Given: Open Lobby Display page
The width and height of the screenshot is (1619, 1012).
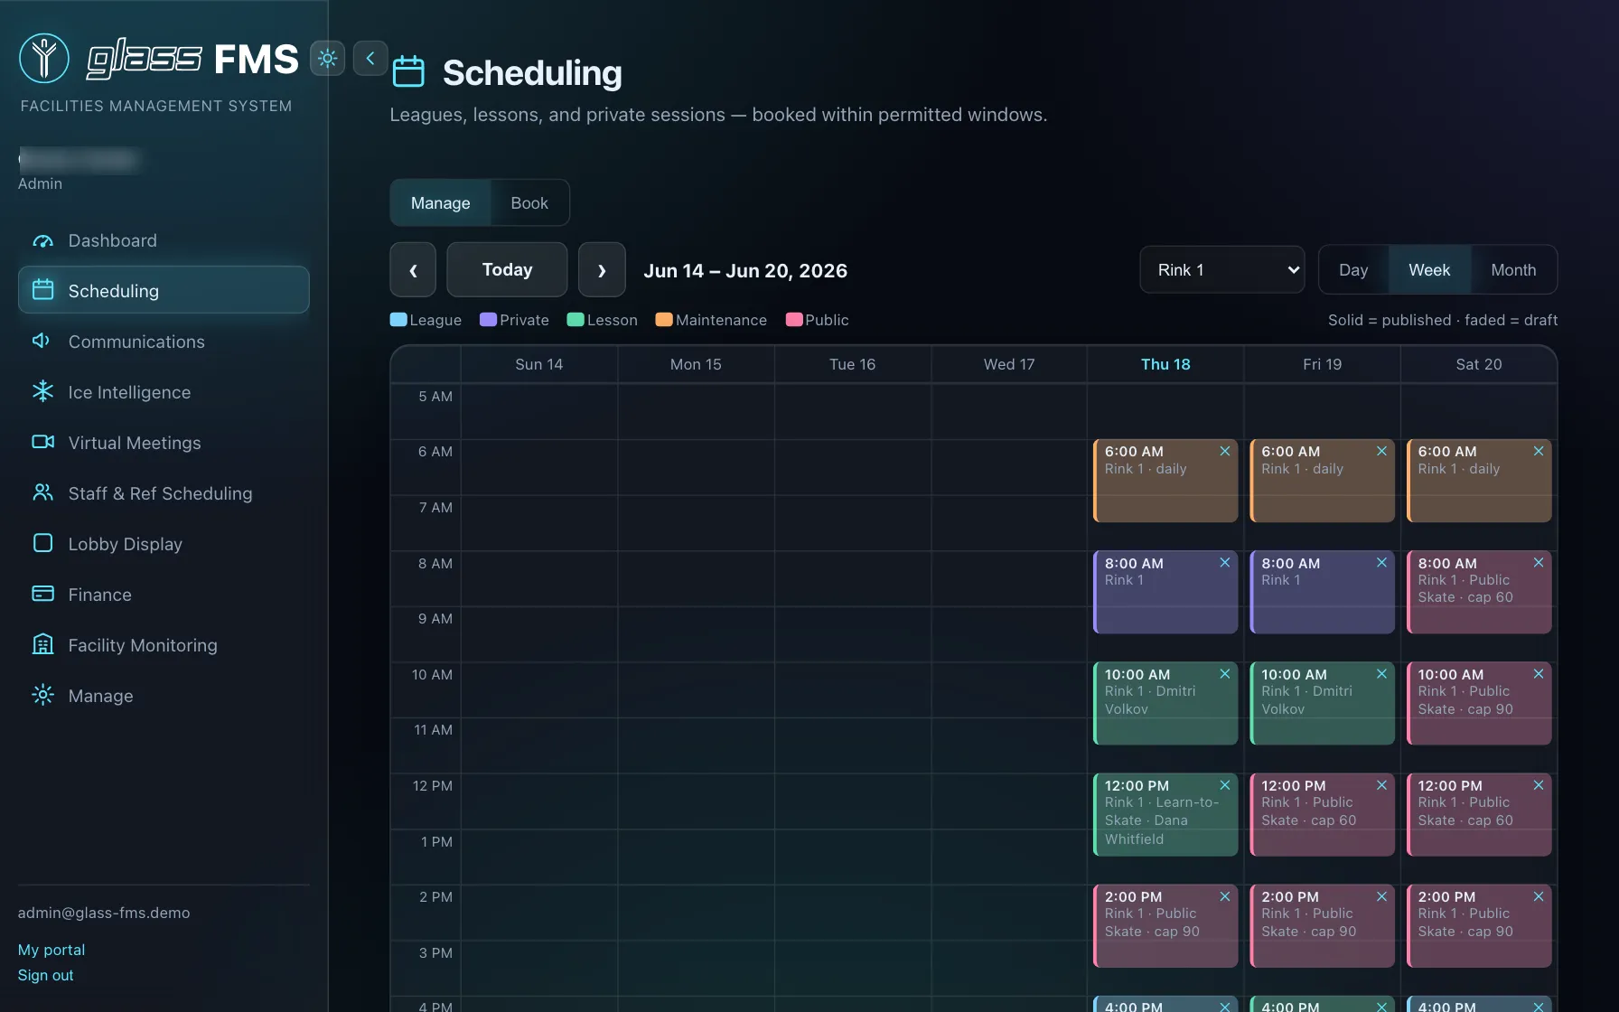Looking at the screenshot, I should coord(164,544).
